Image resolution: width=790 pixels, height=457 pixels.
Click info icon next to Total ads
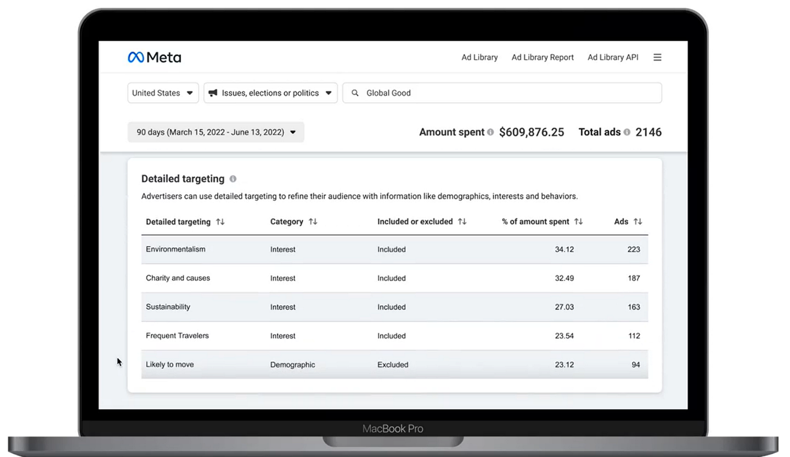click(x=627, y=132)
